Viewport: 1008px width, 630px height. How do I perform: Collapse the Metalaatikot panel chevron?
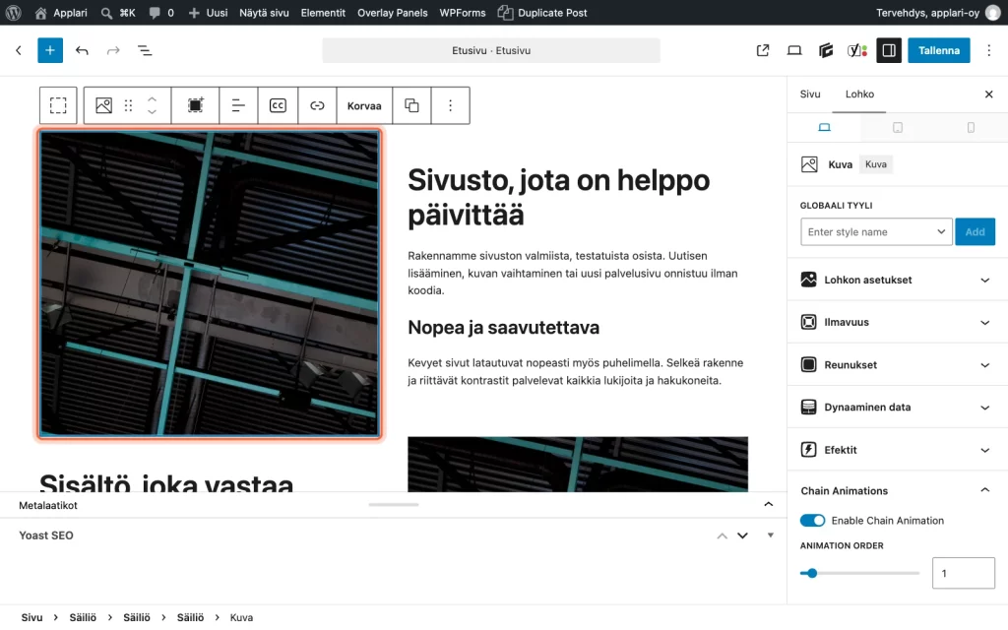(x=768, y=505)
